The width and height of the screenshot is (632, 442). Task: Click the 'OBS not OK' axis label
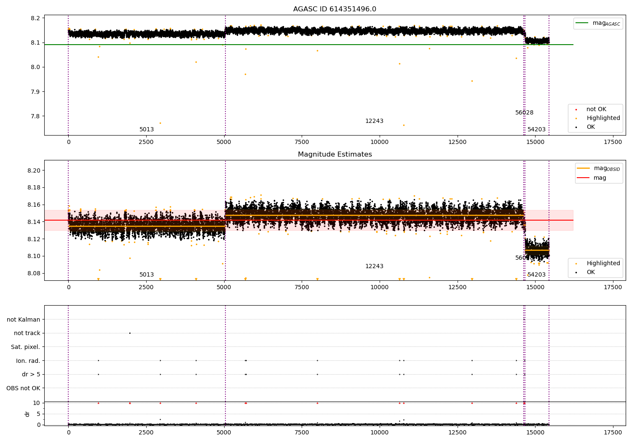(24, 388)
